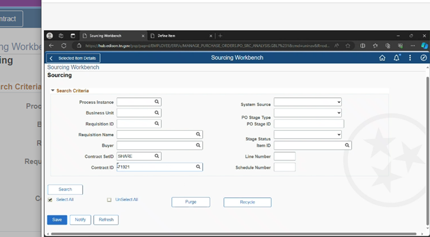Look up Contract ID with magnifier icon
430x237 pixels.
[x=198, y=167]
